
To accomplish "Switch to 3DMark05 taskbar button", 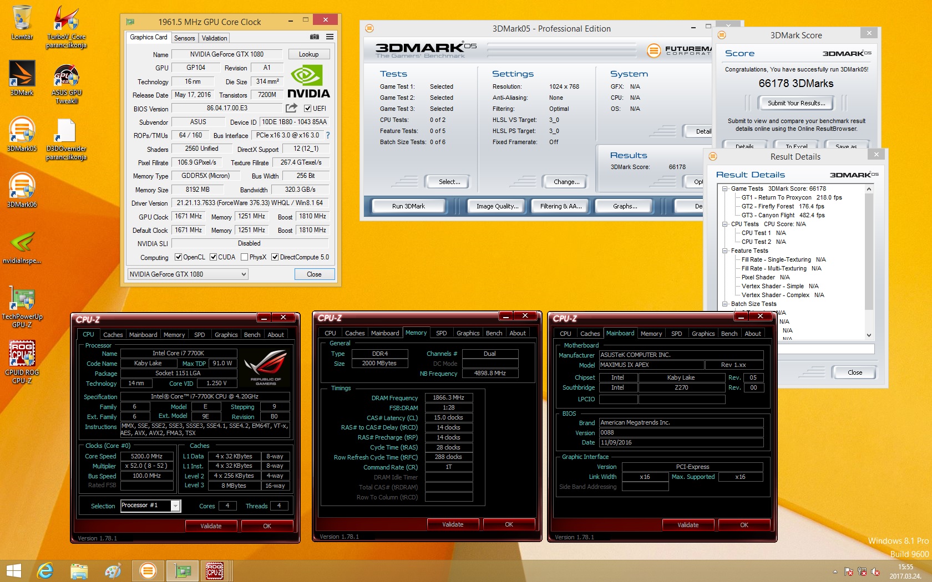I will (148, 571).
